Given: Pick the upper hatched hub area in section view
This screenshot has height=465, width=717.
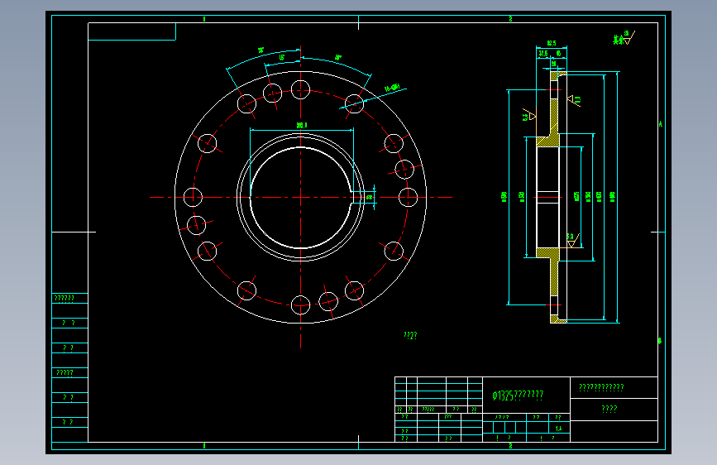Looking at the screenshot, I should [x=547, y=141].
